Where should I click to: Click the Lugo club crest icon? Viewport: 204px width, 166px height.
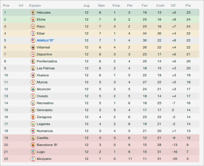(x=33, y=152)
